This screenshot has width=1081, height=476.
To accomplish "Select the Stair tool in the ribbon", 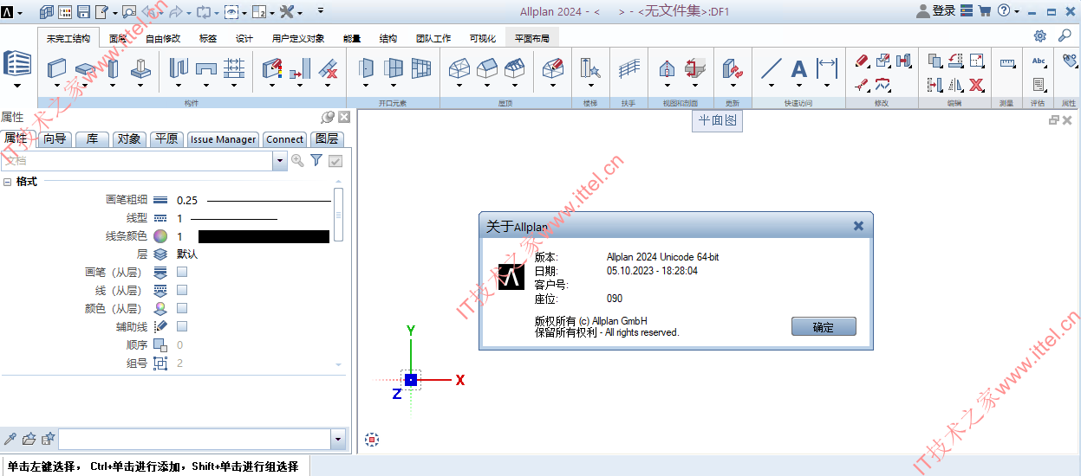I will [591, 68].
